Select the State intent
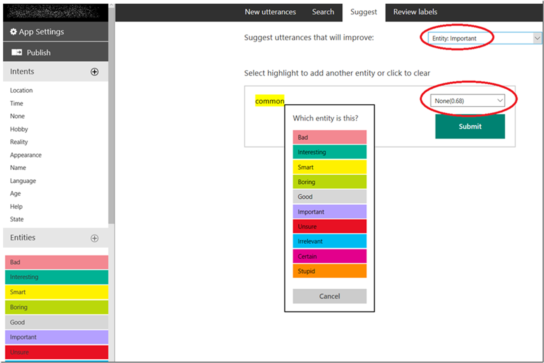The image size is (544, 363). pyautogui.click(x=17, y=219)
